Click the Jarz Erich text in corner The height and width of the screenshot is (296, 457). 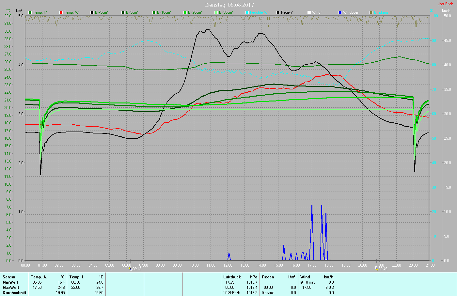pyautogui.click(x=445, y=4)
